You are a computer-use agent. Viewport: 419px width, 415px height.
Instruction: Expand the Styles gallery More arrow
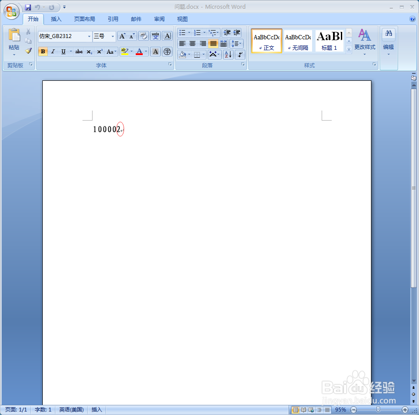349,49
